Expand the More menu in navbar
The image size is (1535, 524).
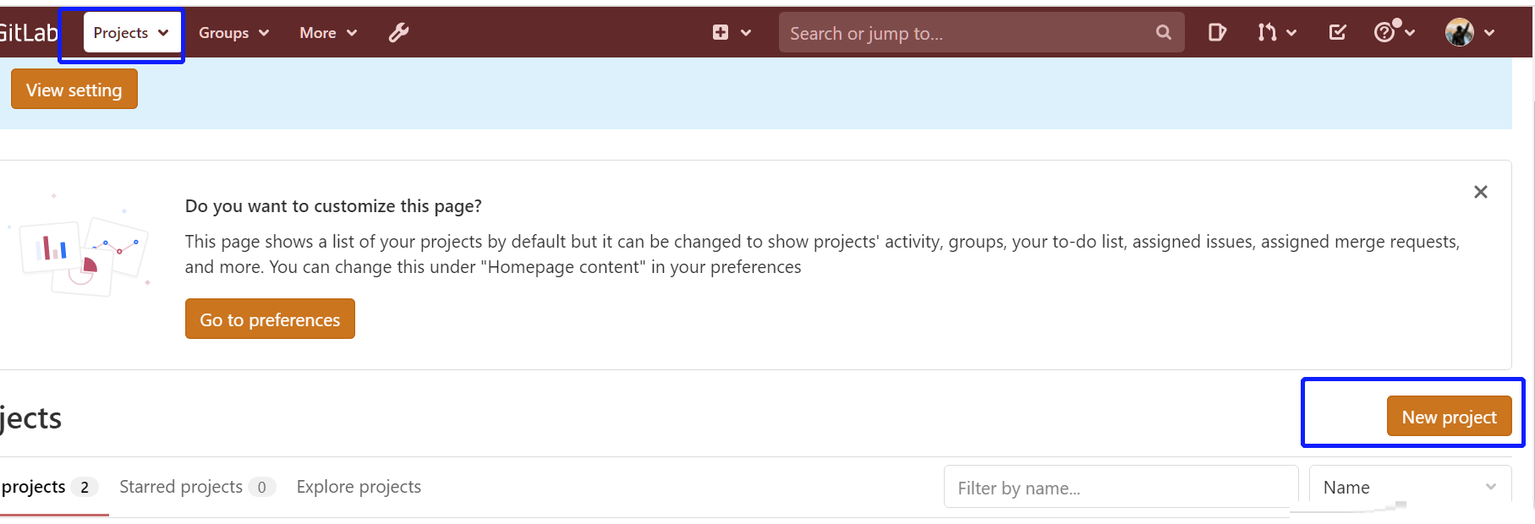tap(328, 33)
